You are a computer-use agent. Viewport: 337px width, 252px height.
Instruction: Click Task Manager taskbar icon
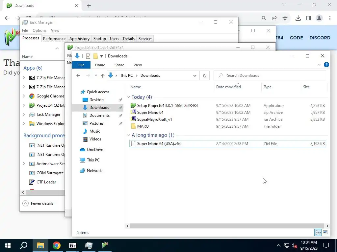click(89, 245)
